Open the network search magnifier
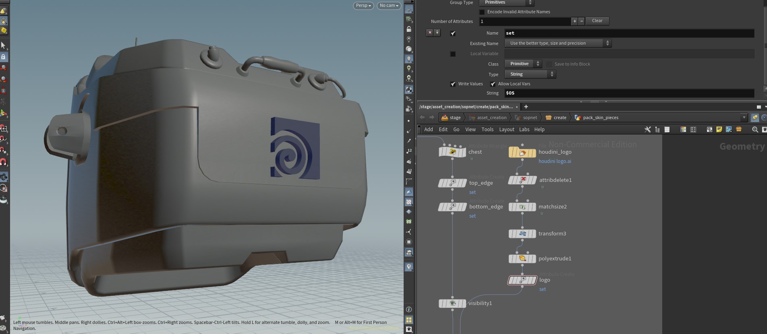The height and width of the screenshot is (334, 767). pyautogui.click(x=755, y=130)
